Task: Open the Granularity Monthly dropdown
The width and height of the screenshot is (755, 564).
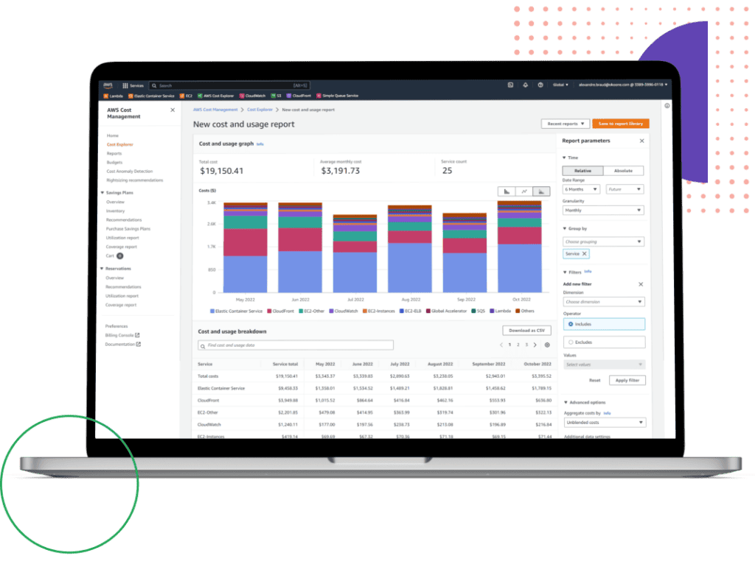Action: tap(603, 210)
